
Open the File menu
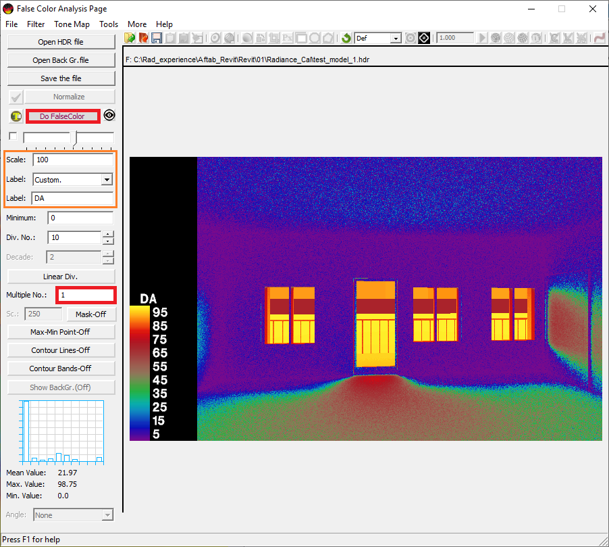click(x=11, y=24)
